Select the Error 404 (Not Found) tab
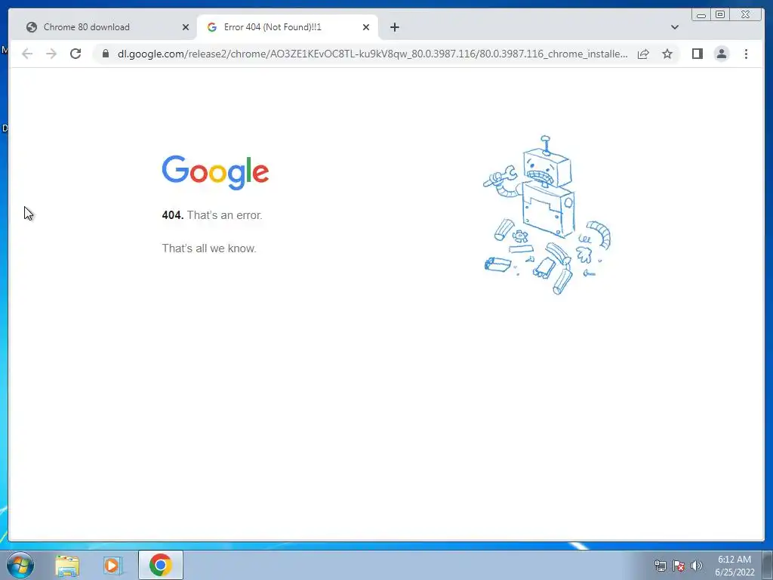Screen dimensions: 773x580 (288, 27)
